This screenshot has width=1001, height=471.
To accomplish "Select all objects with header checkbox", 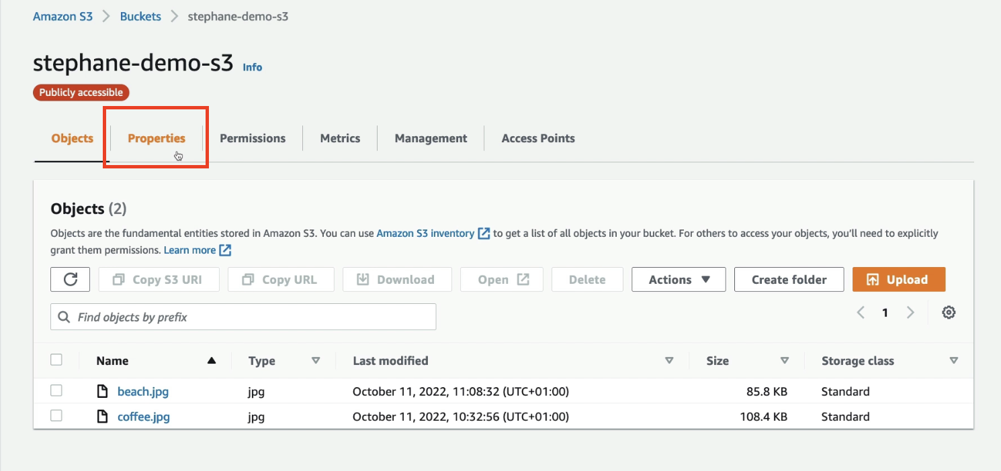I will (x=56, y=360).
